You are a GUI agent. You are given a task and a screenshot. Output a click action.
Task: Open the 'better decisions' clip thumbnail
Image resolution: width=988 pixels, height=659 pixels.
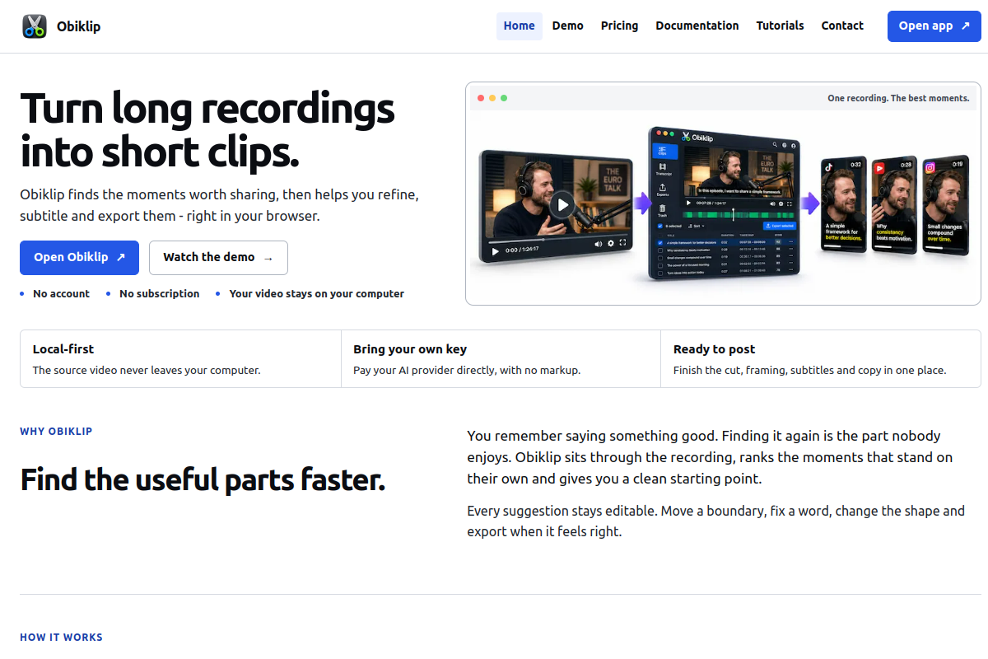843,205
